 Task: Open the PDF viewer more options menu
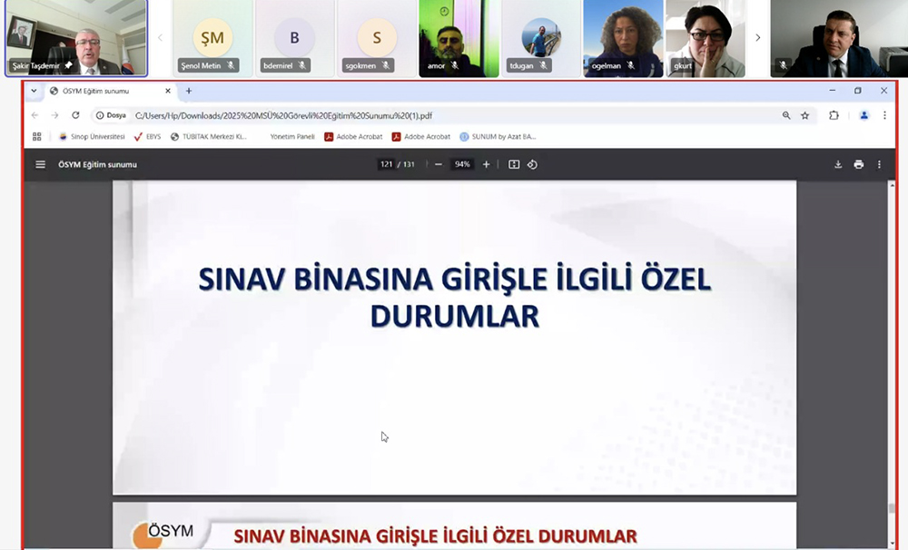pyautogui.click(x=879, y=164)
